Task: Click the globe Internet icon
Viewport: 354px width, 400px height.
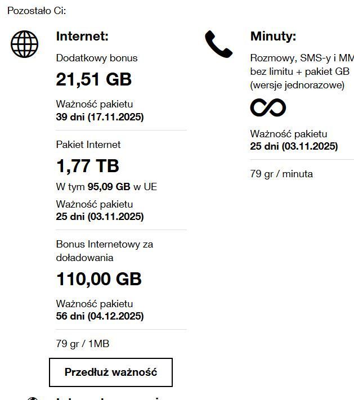Action: [25, 44]
